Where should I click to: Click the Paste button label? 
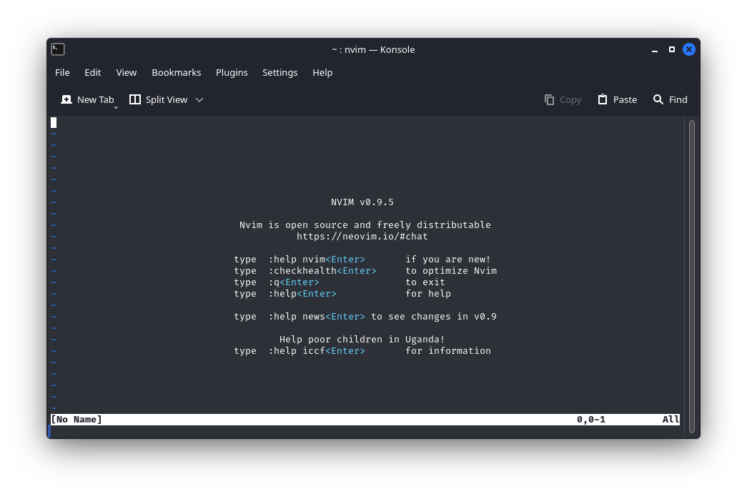[625, 99]
